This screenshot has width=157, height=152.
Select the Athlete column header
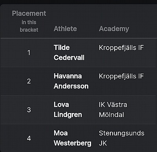(65, 29)
